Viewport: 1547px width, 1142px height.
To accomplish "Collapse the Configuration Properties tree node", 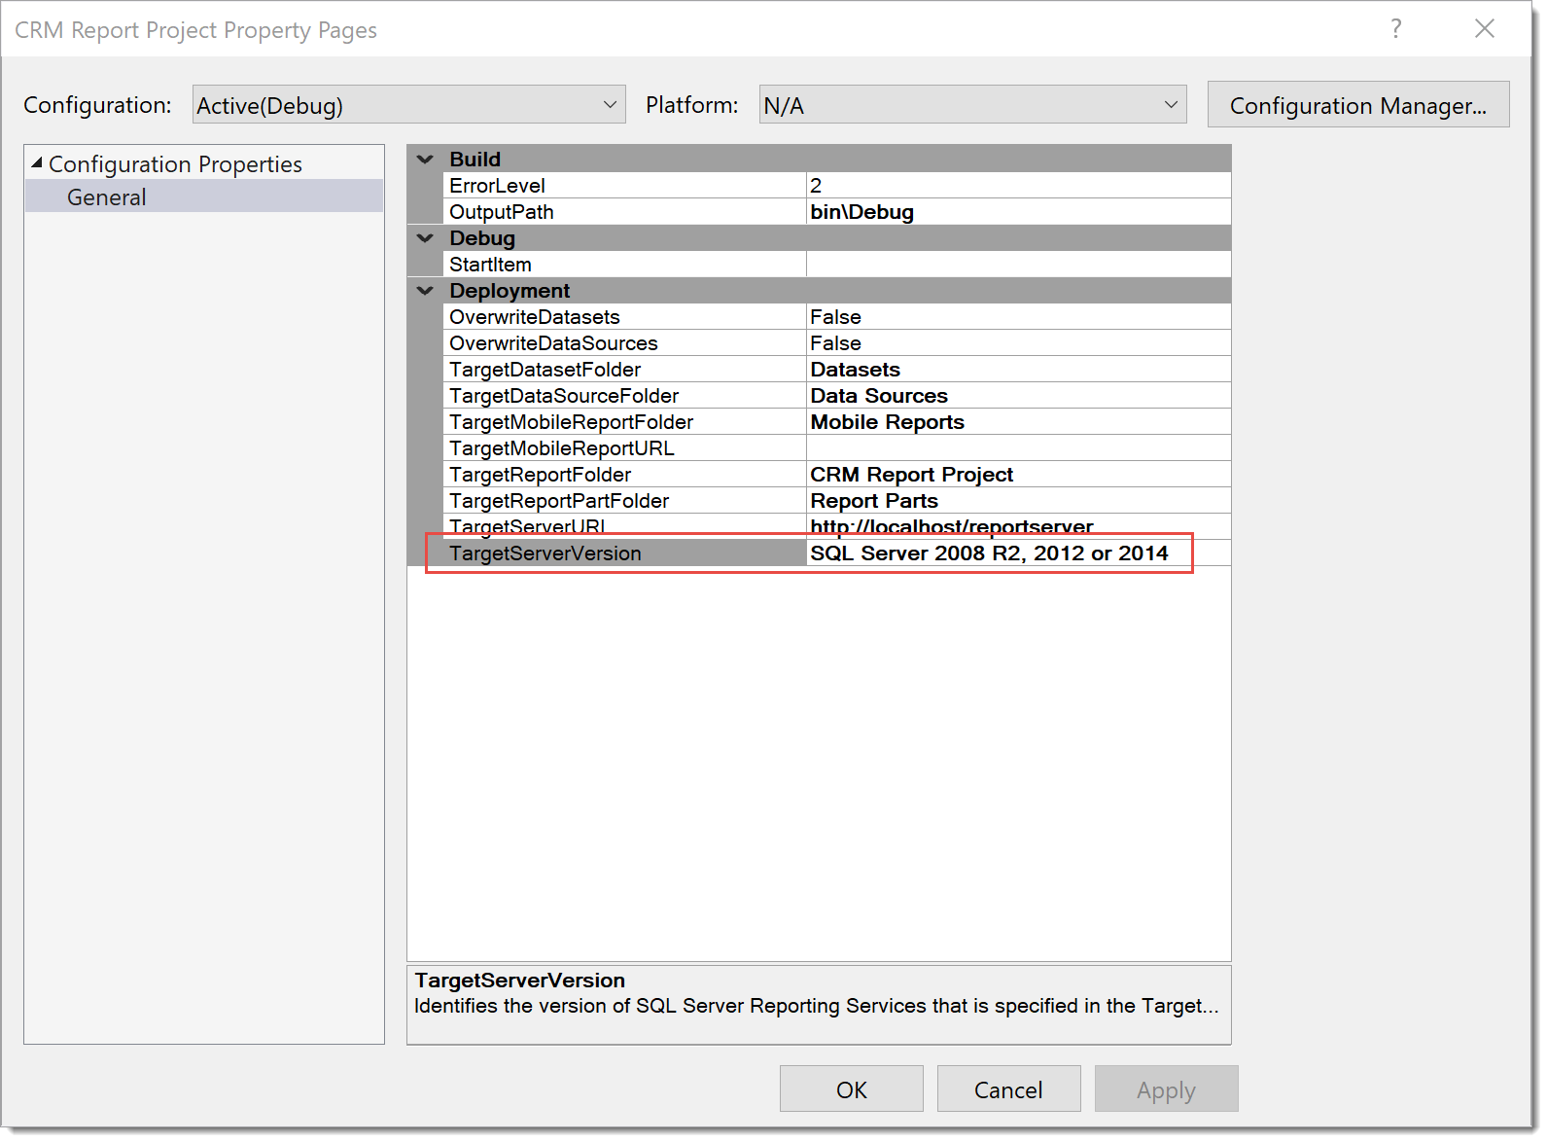I will [x=37, y=163].
